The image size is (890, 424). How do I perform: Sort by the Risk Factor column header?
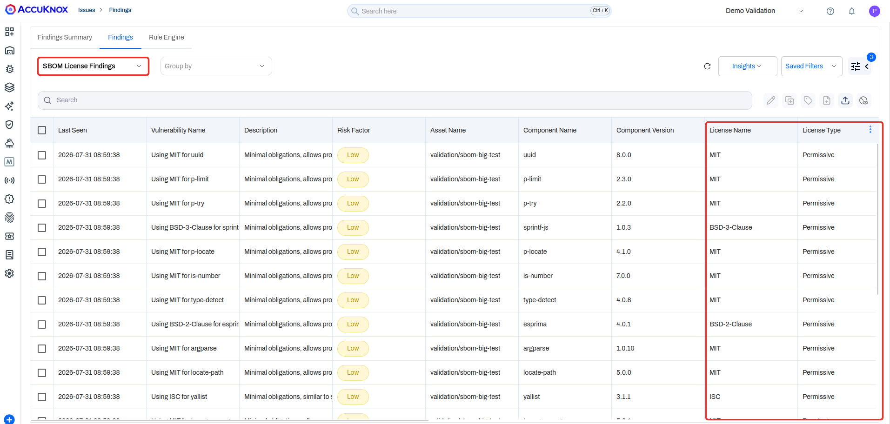coord(354,130)
